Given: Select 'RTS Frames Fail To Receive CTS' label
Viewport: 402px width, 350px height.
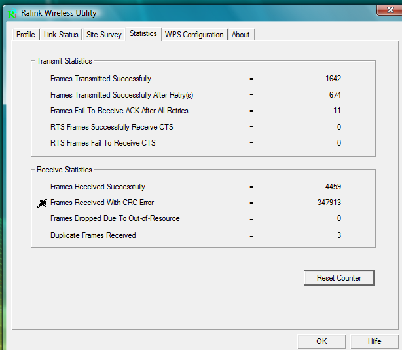Looking at the screenshot, I should 103,143.
